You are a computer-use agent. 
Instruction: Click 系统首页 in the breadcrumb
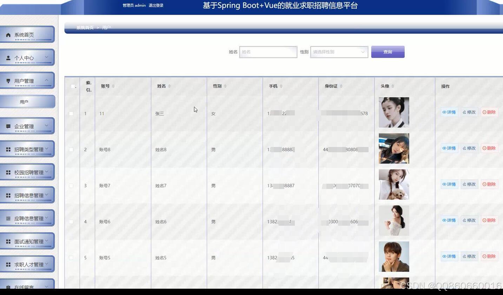pyautogui.click(x=85, y=28)
